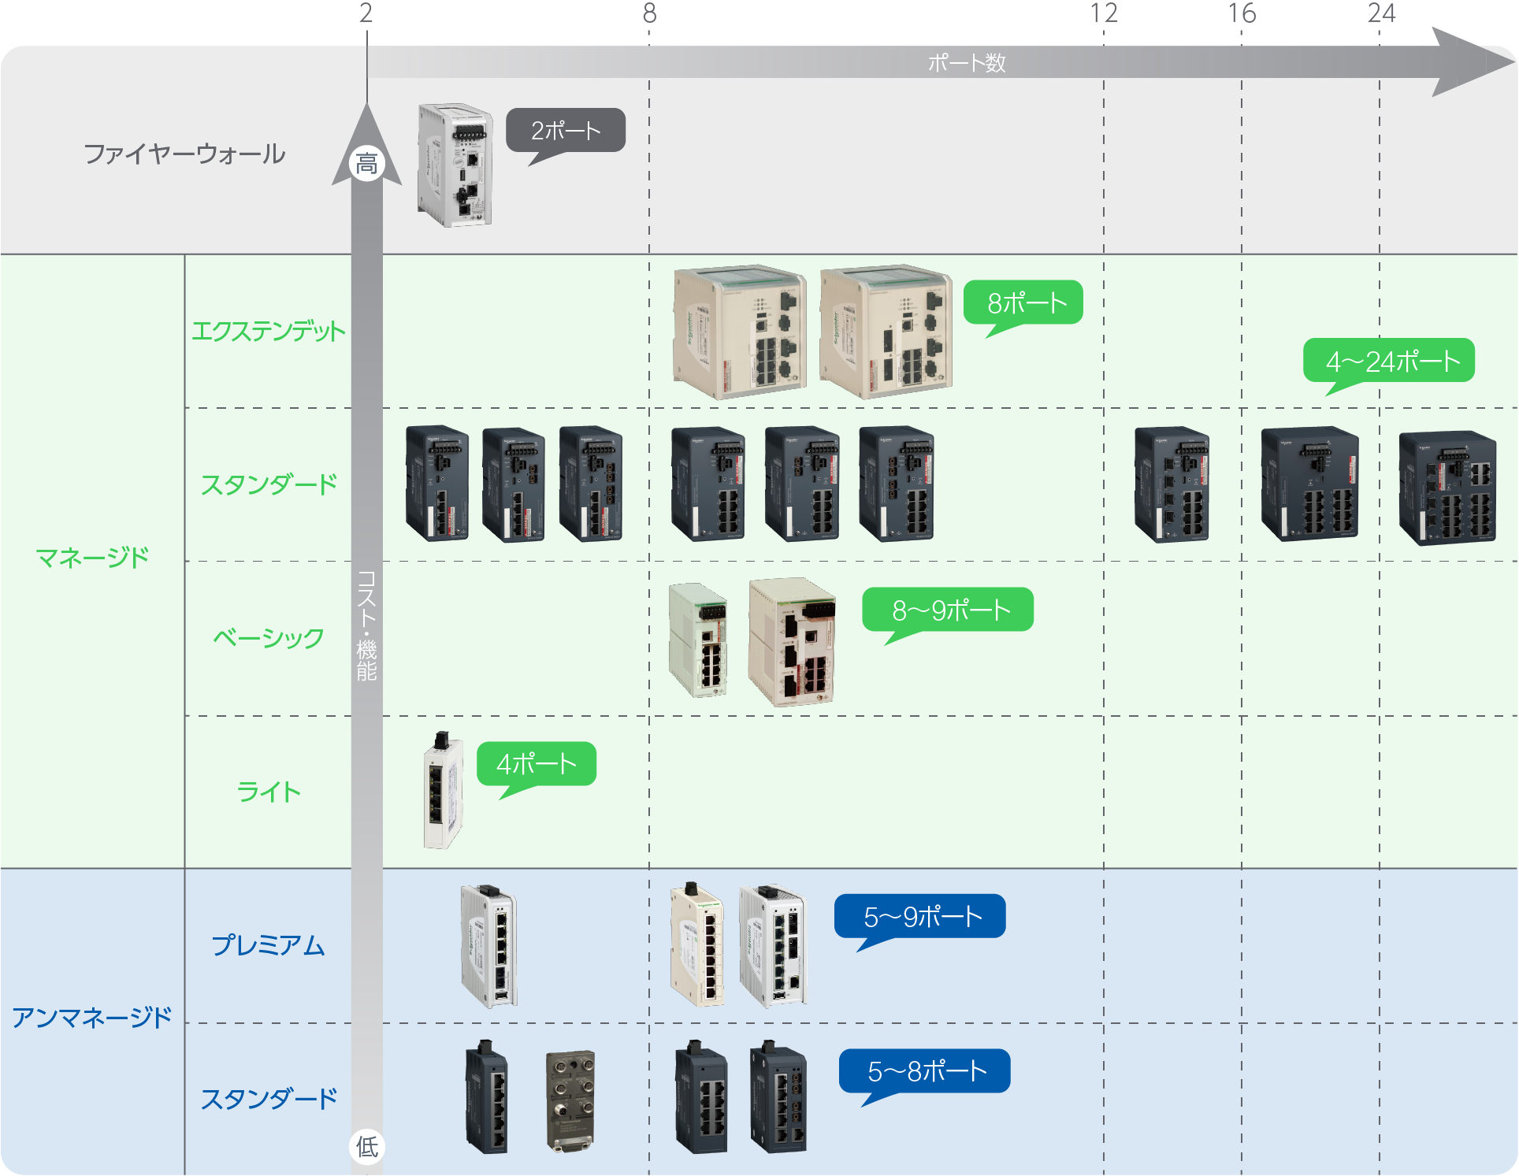Viewport: 1519px width, 1176px height.
Task: Click the 低 circle on cost arrow
Action: [366, 1146]
